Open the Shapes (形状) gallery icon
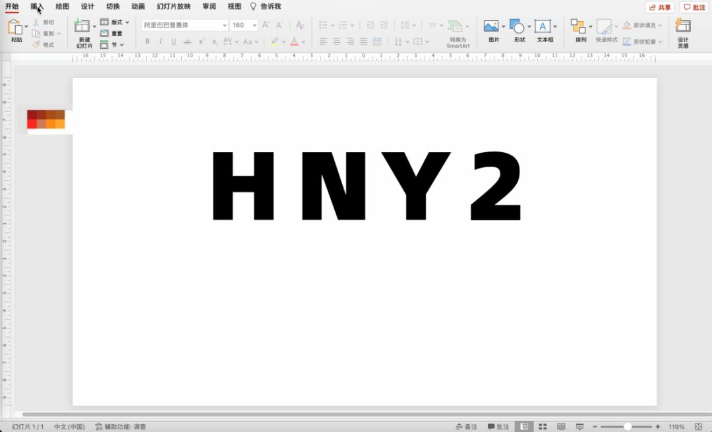The width and height of the screenshot is (712, 432). [x=518, y=26]
